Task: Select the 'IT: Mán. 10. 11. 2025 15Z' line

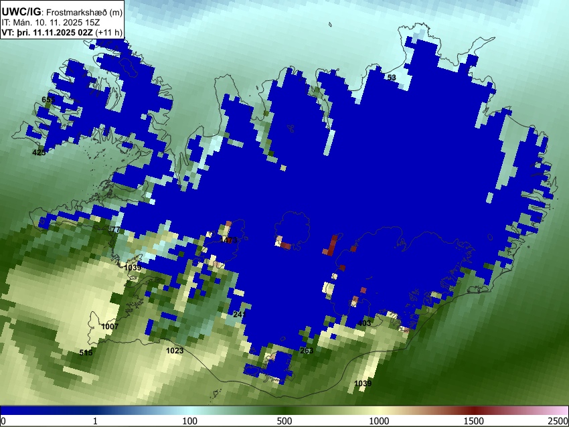Action: pyautogui.click(x=51, y=23)
